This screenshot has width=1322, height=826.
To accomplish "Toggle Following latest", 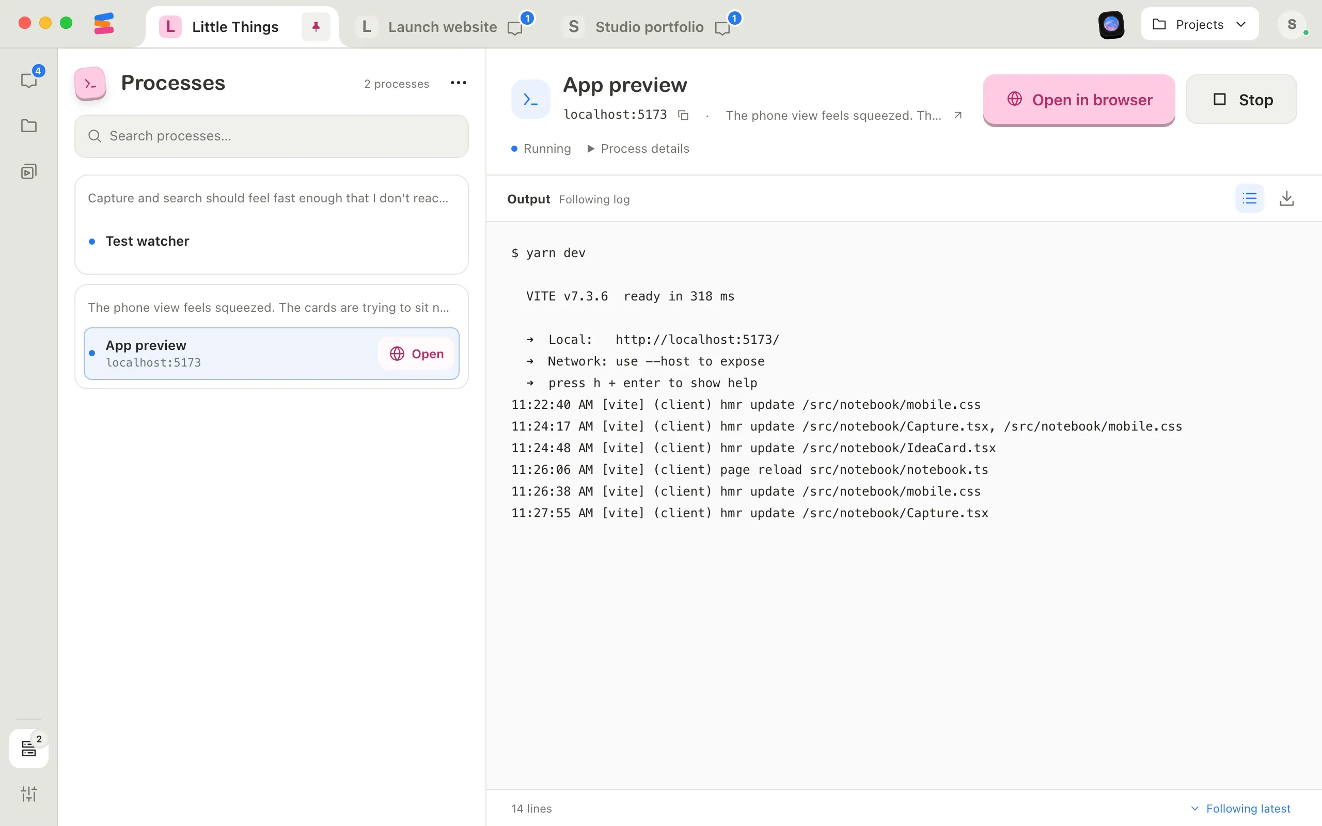I will tap(1240, 808).
